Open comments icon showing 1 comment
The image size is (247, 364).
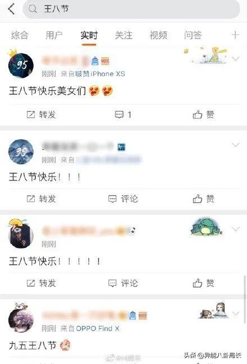click(x=119, y=114)
